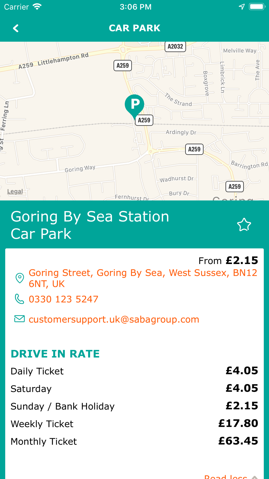Open the Legal link on the map
Viewport: 269px width, 479px height.
click(15, 191)
